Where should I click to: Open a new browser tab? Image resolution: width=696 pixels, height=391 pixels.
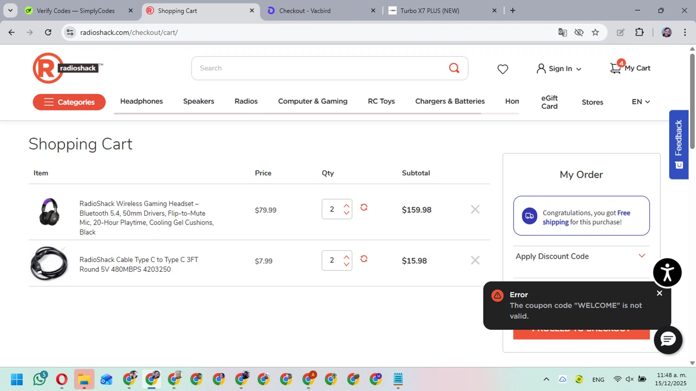coord(513,10)
